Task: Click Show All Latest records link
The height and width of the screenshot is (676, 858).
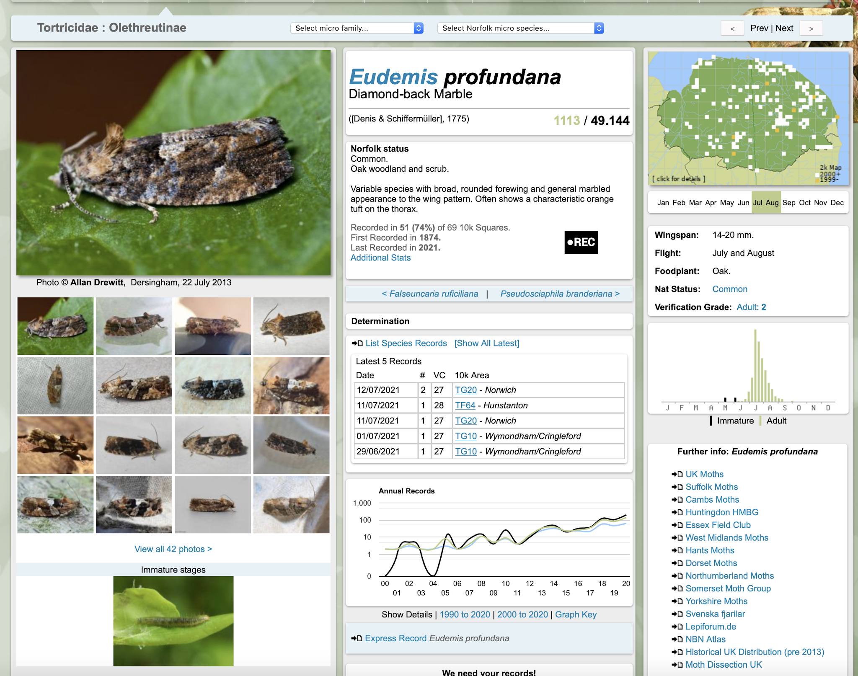Action: 486,343
